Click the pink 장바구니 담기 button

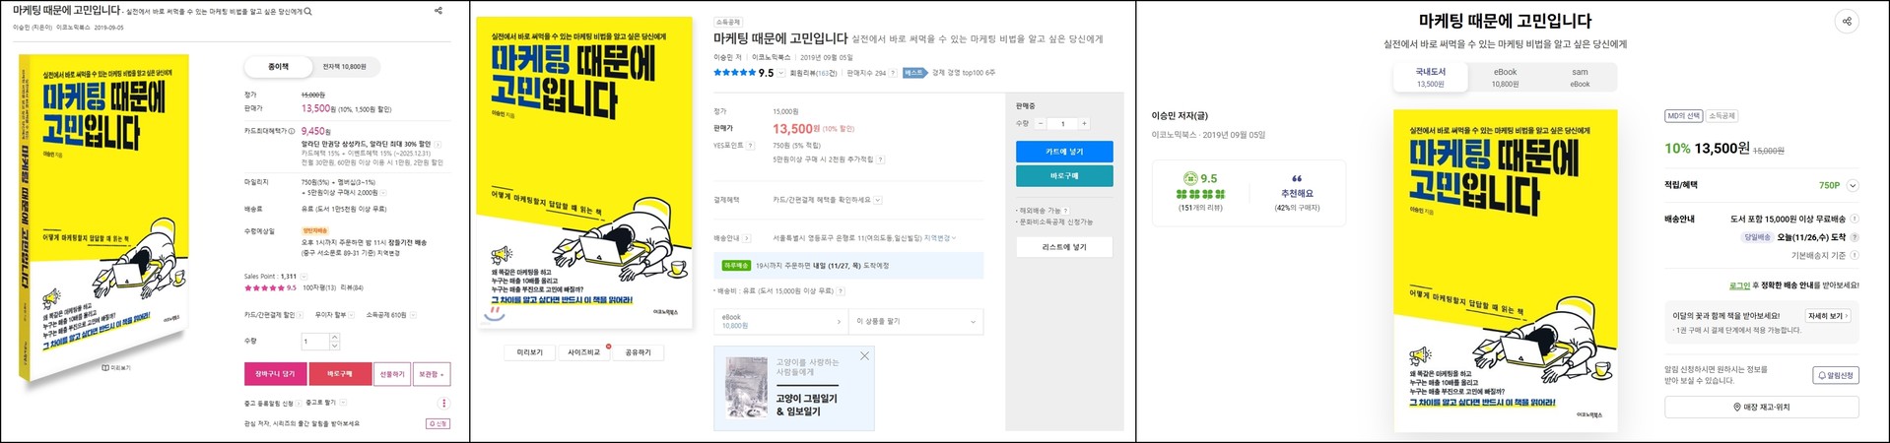point(275,374)
